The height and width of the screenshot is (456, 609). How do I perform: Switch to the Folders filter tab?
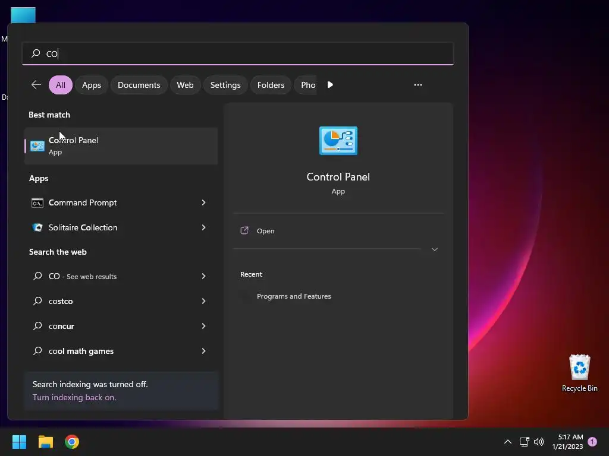[271, 85]
